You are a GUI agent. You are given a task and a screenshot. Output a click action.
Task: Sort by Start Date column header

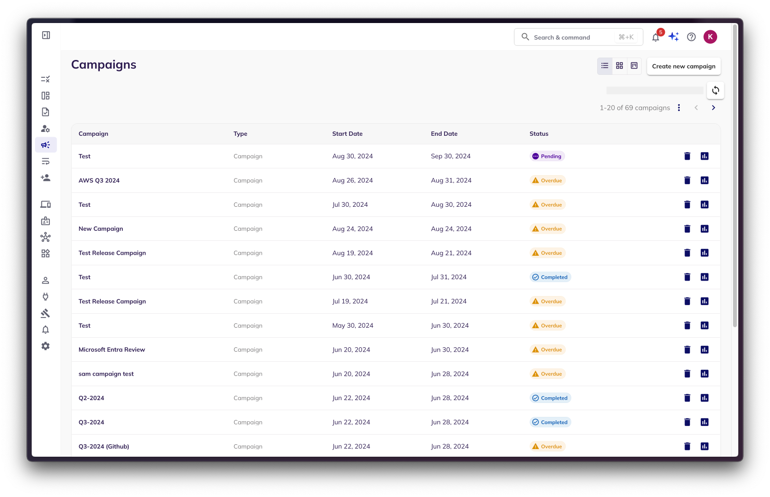pos(347,134)
